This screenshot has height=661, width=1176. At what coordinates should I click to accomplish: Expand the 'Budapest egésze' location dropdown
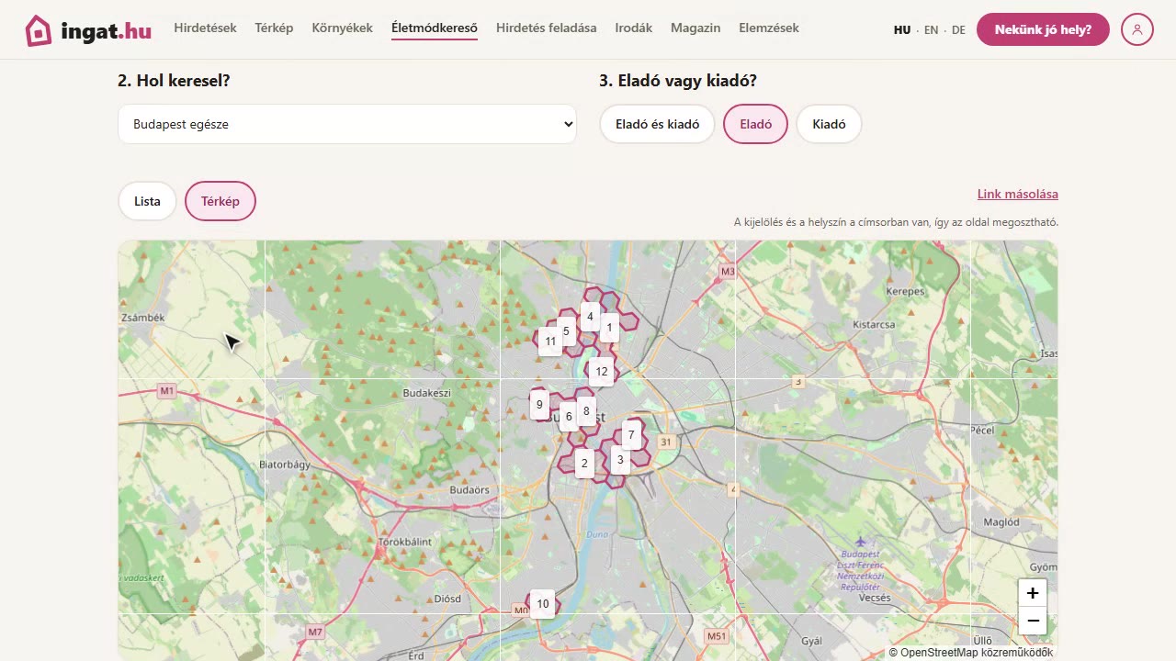tap(347, 124)
